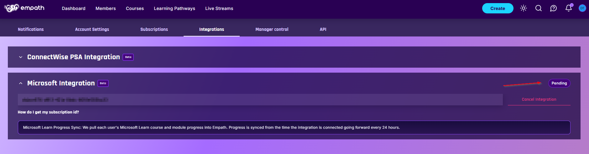Click the Empath logo icon
589x154 pixels.
coord(12,8)
